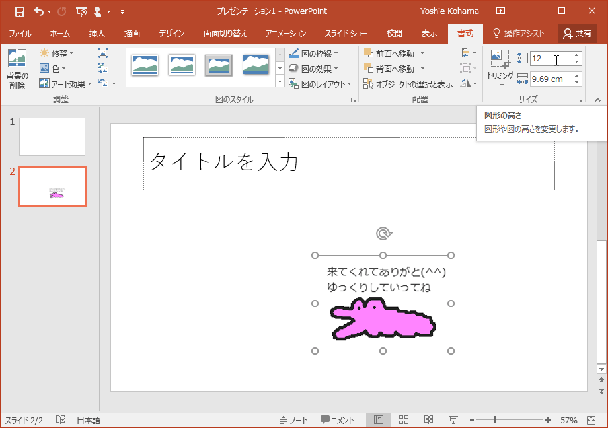This screenshot has width=608, height=428.
Task: Click the Change Picture icon
Action: coord(102,69)
